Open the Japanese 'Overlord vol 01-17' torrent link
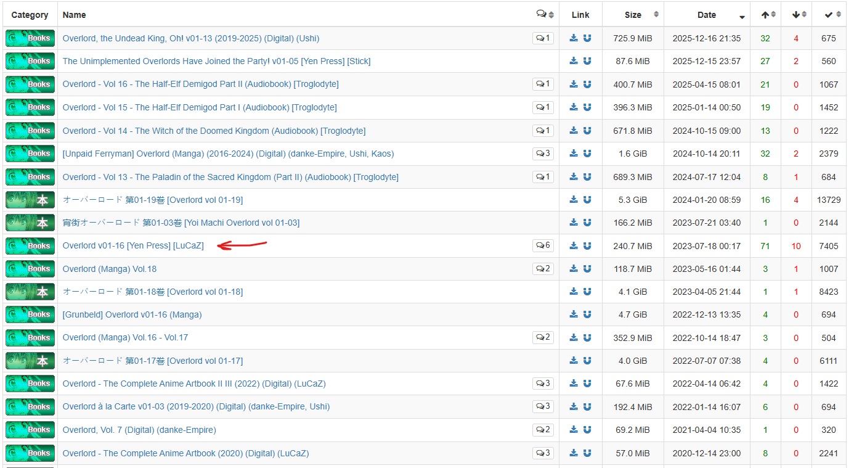Viewport: 854px width, 468px height. tap(153, 361)
